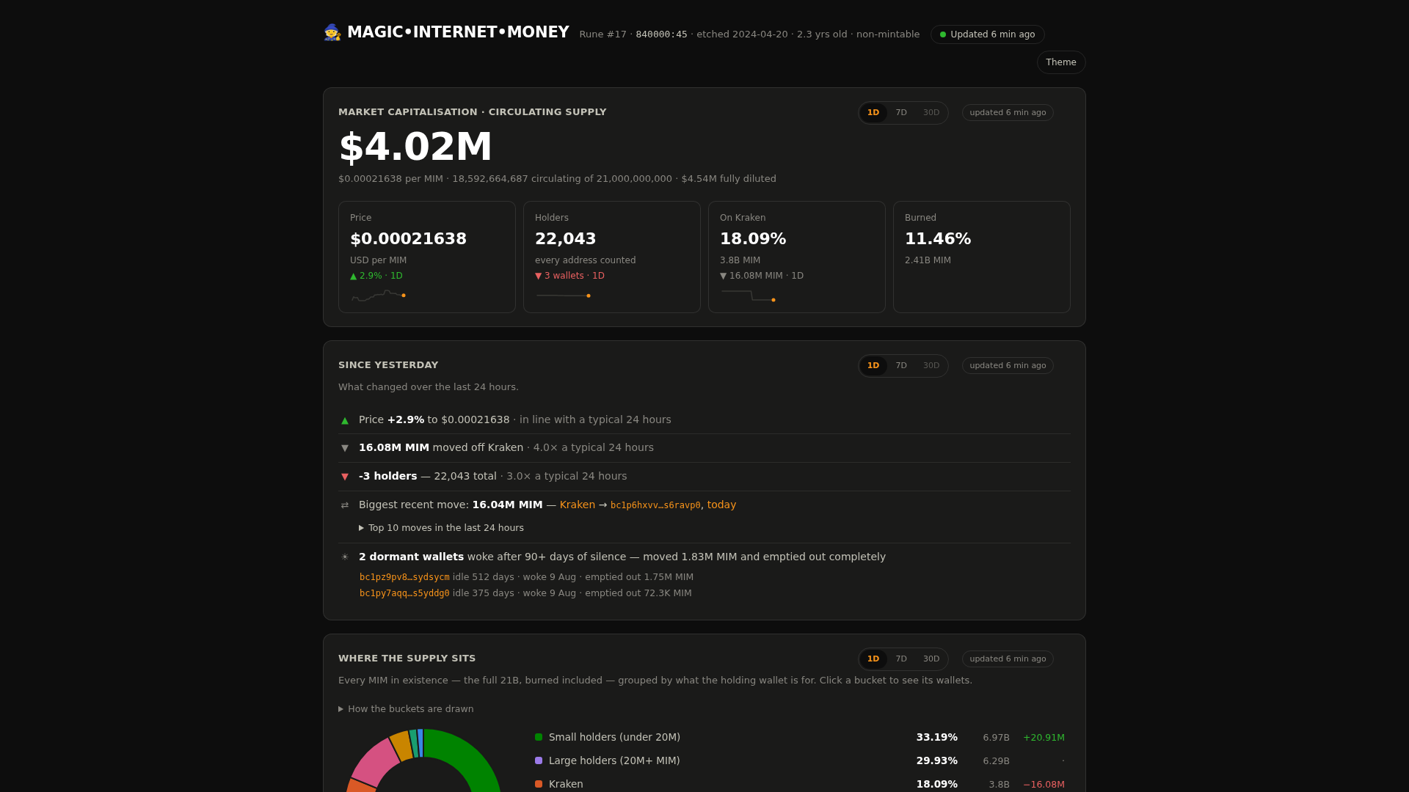Open the orange Kraken link in Biggest recent move
Screen dimensions: 1409x792
(578, 505)
